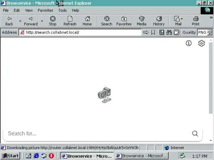Open the bookmarks book icon
The height and width of the screenshot is (160, 214).
[x=162, y=32]
